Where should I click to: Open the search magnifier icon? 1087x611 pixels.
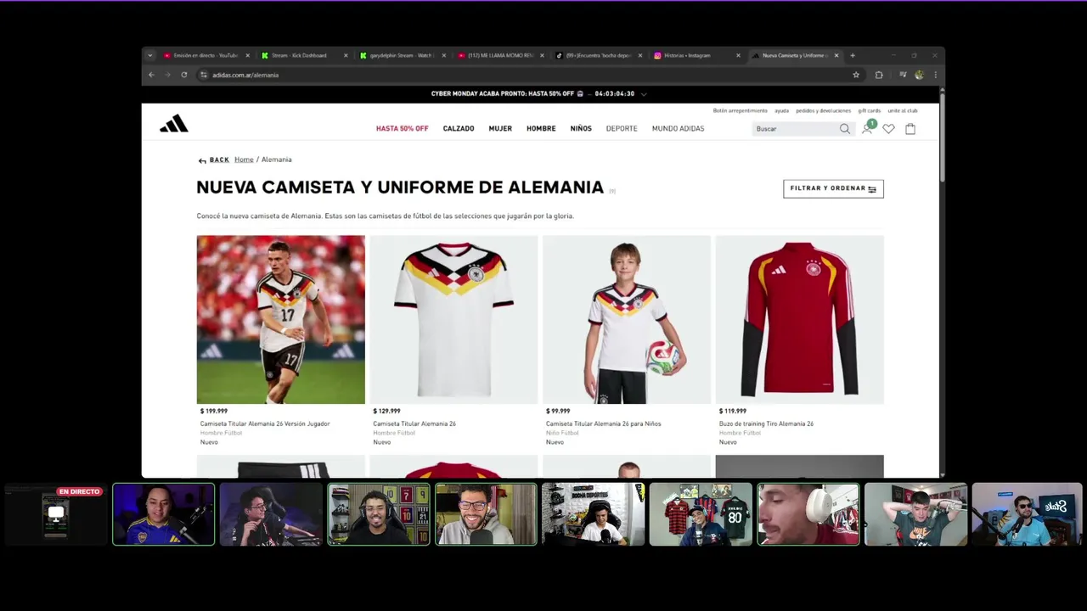(x=844, y=129)
